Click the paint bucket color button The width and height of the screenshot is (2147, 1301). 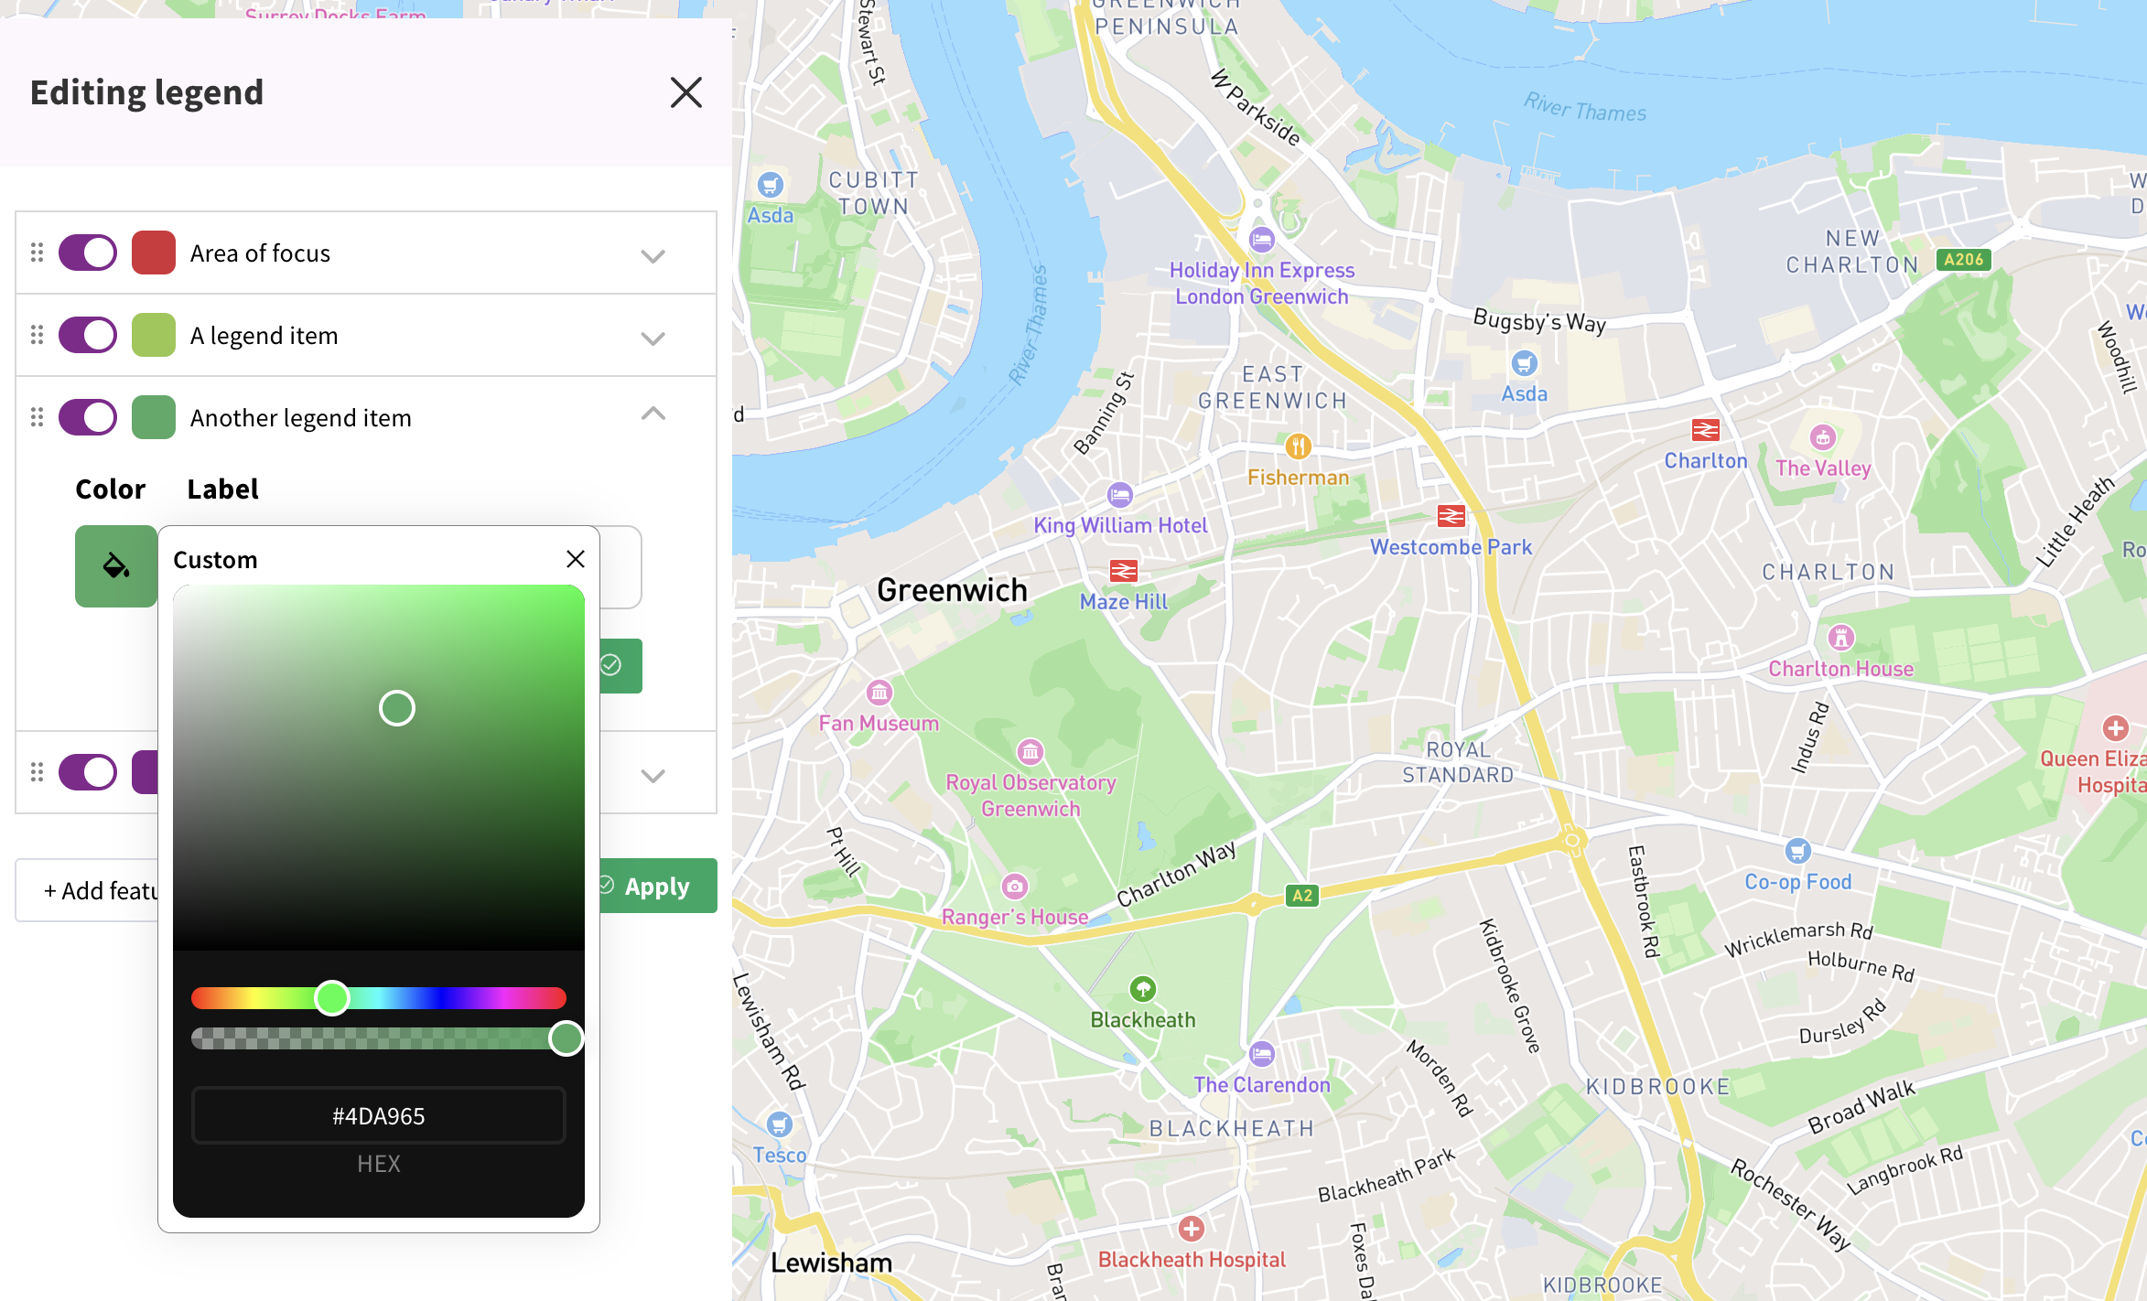(x=115, y=565)
